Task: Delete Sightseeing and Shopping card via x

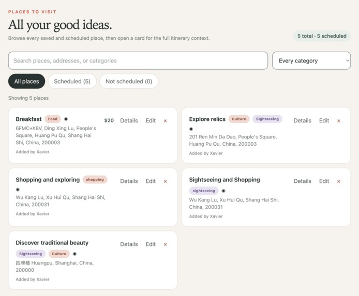Action: [339, 181]
